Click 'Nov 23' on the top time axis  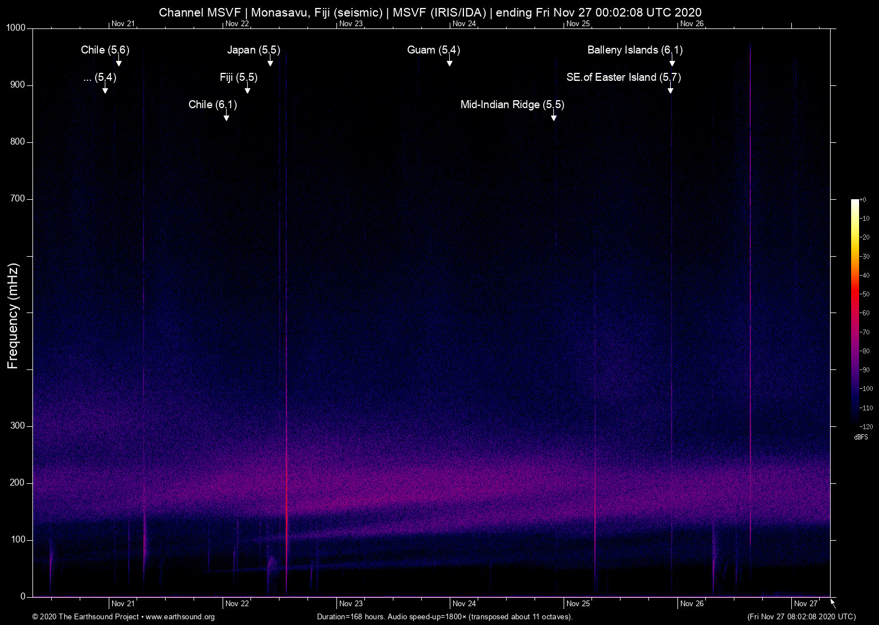pos(351,24)
